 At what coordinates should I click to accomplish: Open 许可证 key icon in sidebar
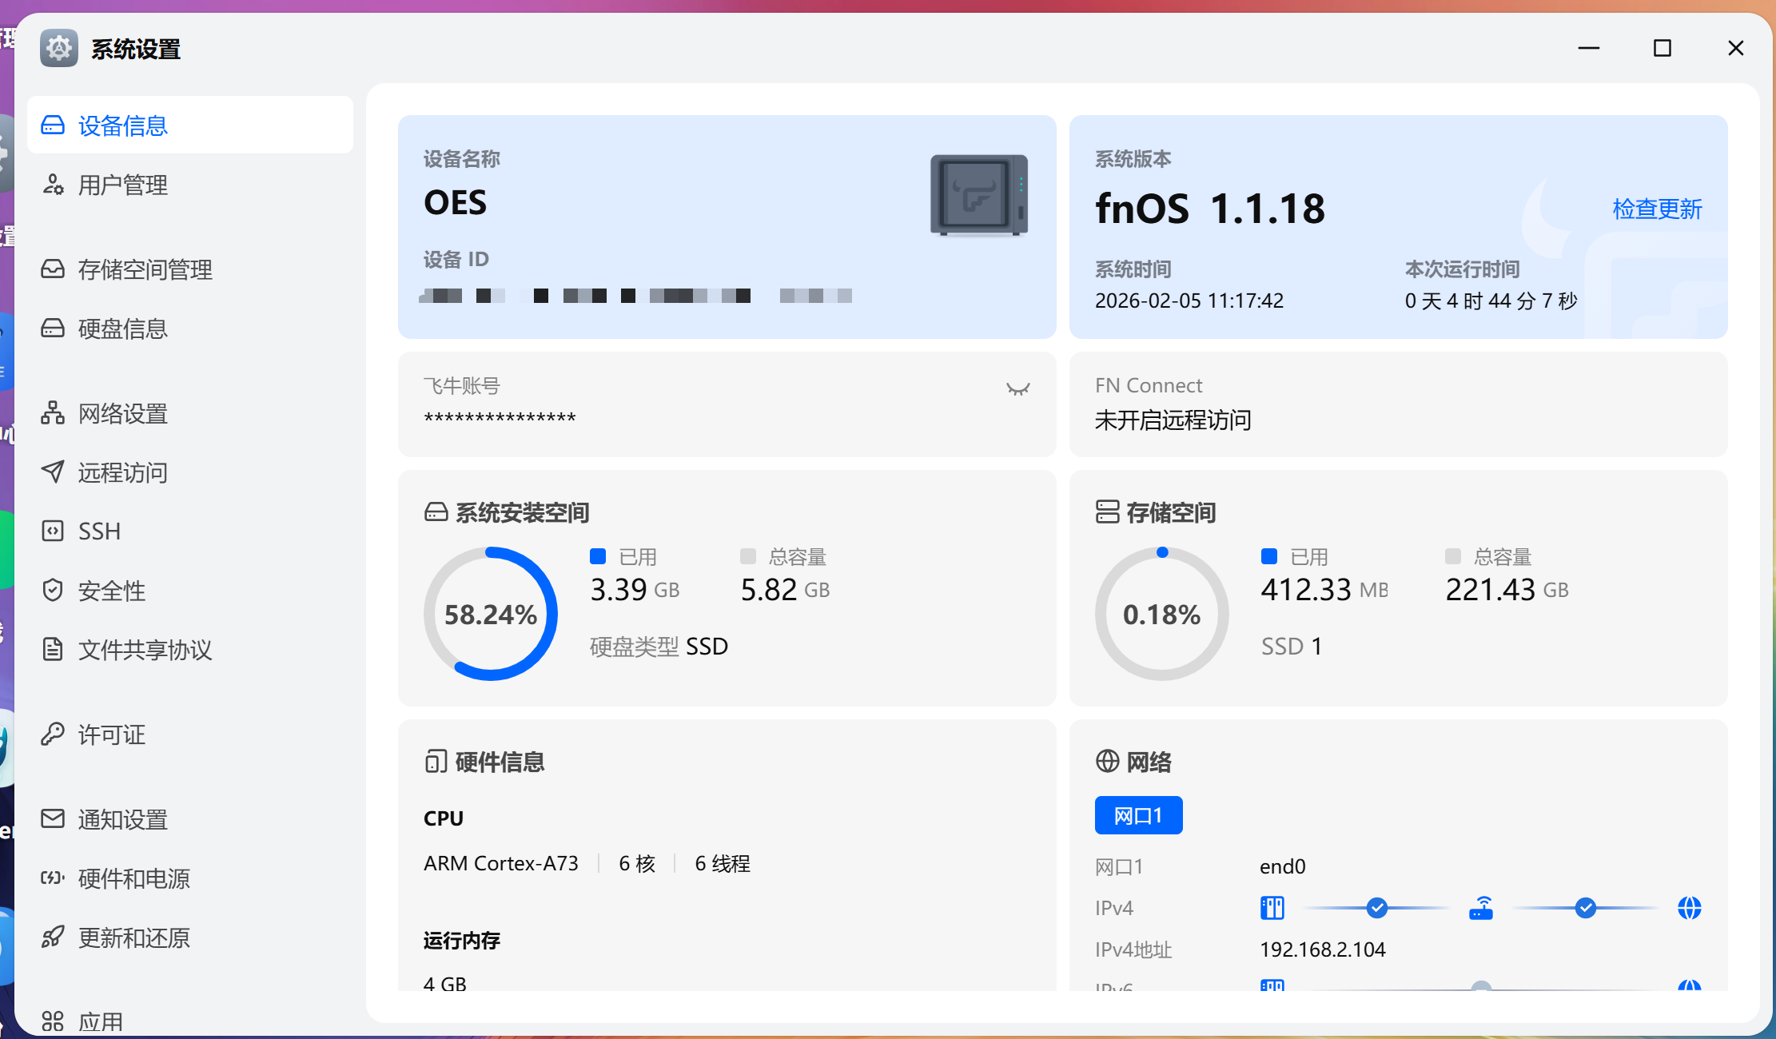click(53, 734)
